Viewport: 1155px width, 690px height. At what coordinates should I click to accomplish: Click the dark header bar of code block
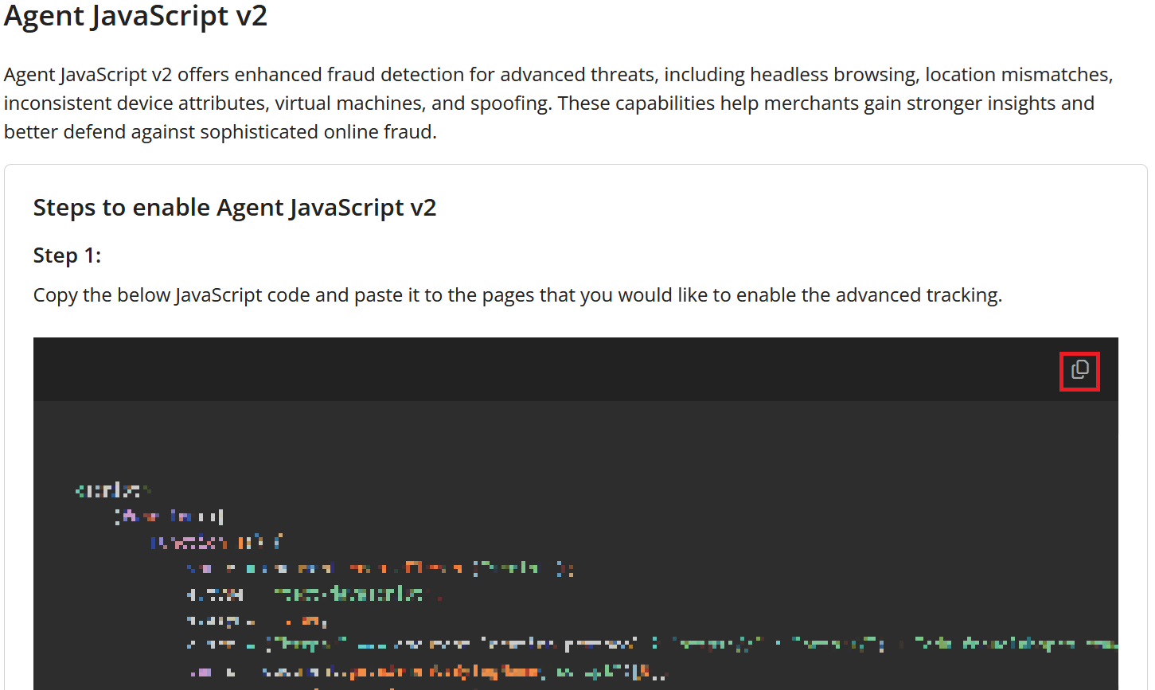[x=541, y=370]
